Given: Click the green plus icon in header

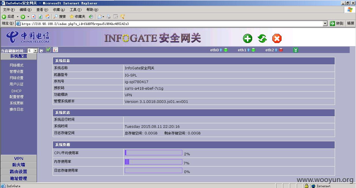Looking at the screenshot, I should [x=248, y=38].
